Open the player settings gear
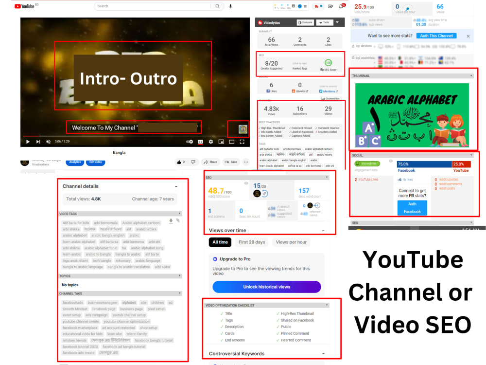The height and width of the screenshot is (365, 486). (211, 142)
